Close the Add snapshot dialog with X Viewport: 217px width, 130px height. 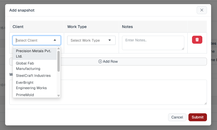(x=202, y=10)
